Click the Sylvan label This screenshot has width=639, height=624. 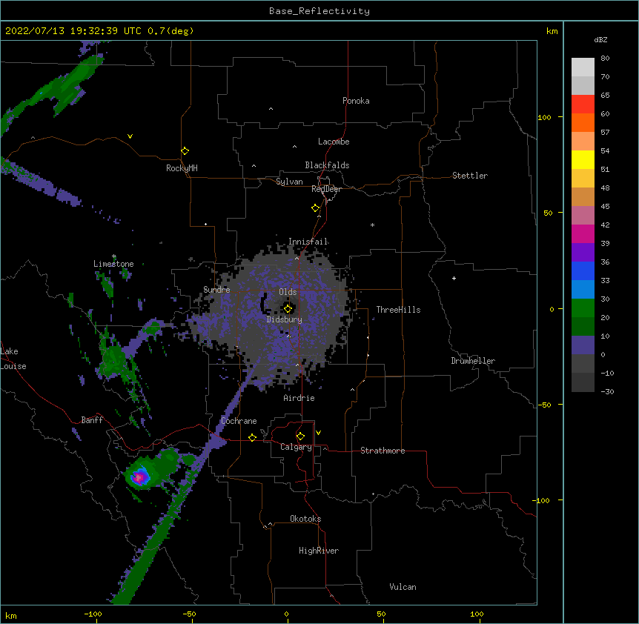tap(289, 182)
